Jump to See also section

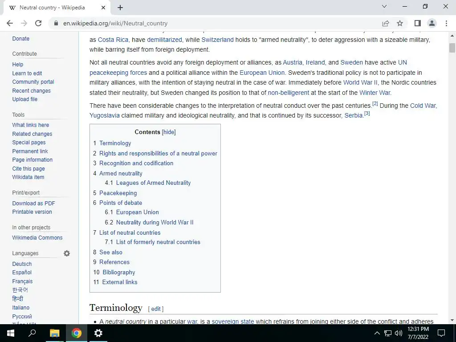click(x=111, y=252)
